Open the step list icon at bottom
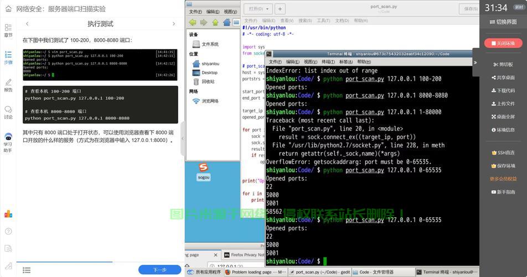 tap(27, 270)
